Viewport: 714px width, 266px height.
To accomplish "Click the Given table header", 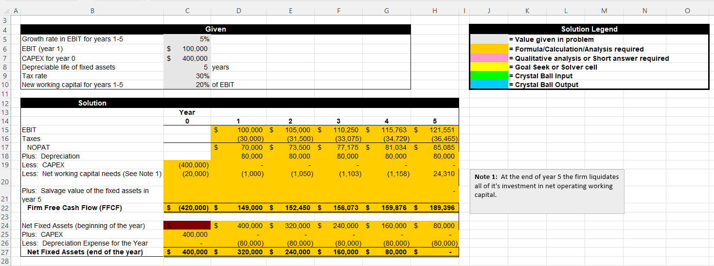I will [x=215, y=29].
